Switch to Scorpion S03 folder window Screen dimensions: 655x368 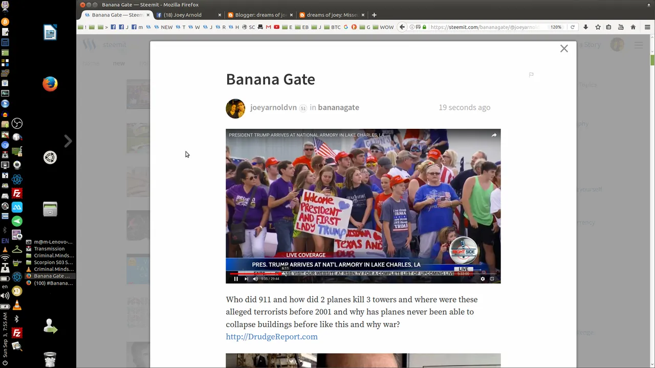click(x=50, y=262)
